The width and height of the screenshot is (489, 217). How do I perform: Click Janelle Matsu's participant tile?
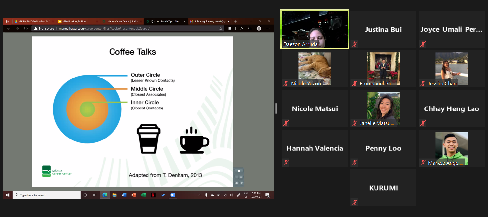pos(383,109)
